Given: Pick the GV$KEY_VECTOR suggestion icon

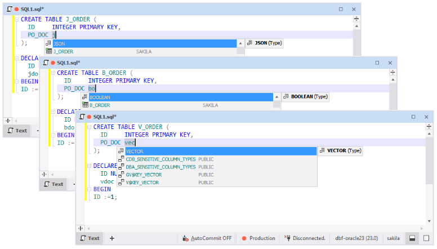Looking at the screenshot, I should (121, 175).
